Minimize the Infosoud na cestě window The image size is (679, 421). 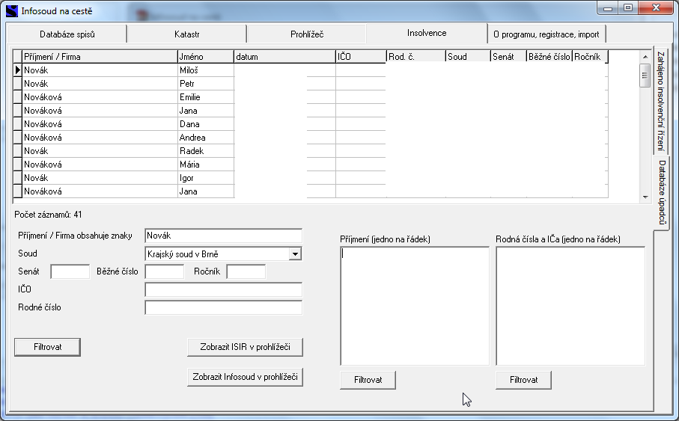608,8
